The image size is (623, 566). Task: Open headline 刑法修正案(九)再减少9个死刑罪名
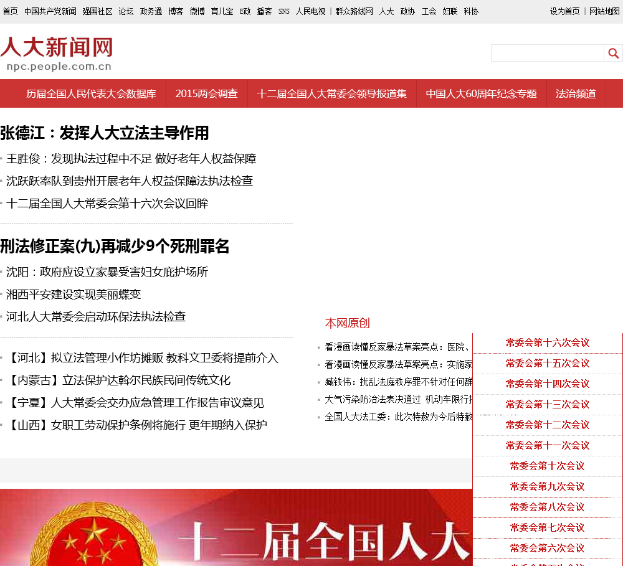coord(115,246)
